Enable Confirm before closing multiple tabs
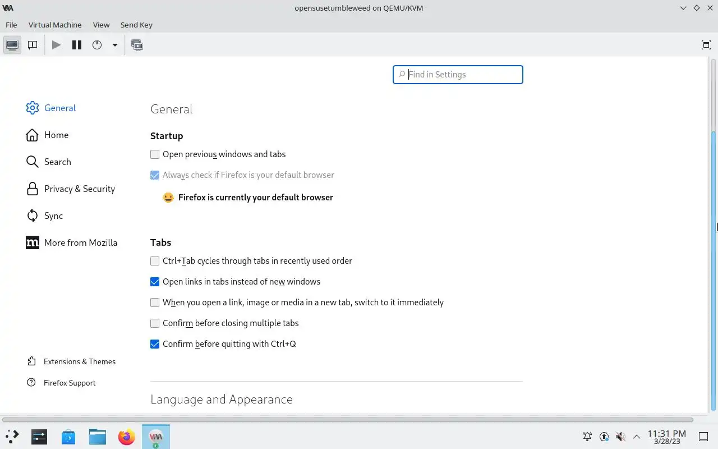This screenshot has width=718, height=449. 155,323
